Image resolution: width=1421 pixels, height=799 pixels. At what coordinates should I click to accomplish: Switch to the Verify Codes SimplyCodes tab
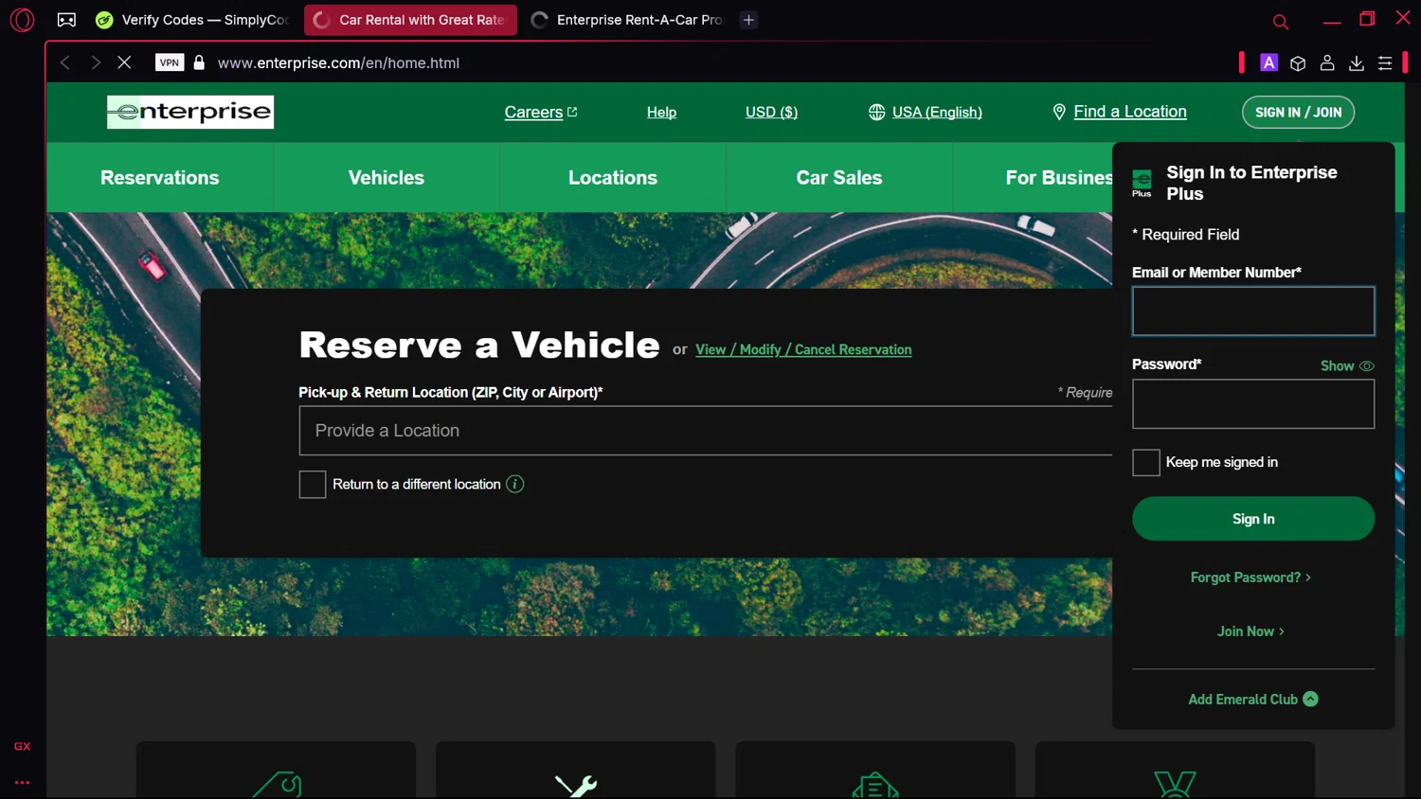(194, 20)
